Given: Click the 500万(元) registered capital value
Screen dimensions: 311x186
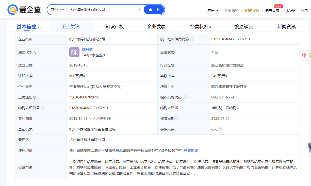Looking at the screenshot, I should [x=77, y=76].
